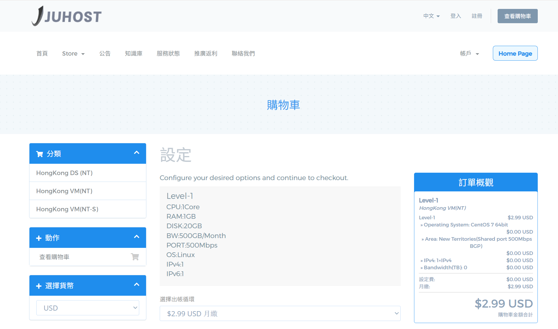Collapse the 動作 panel using its chevron
Image resolution: width=558 pixels, height=329 pixels.
(137, 237)
